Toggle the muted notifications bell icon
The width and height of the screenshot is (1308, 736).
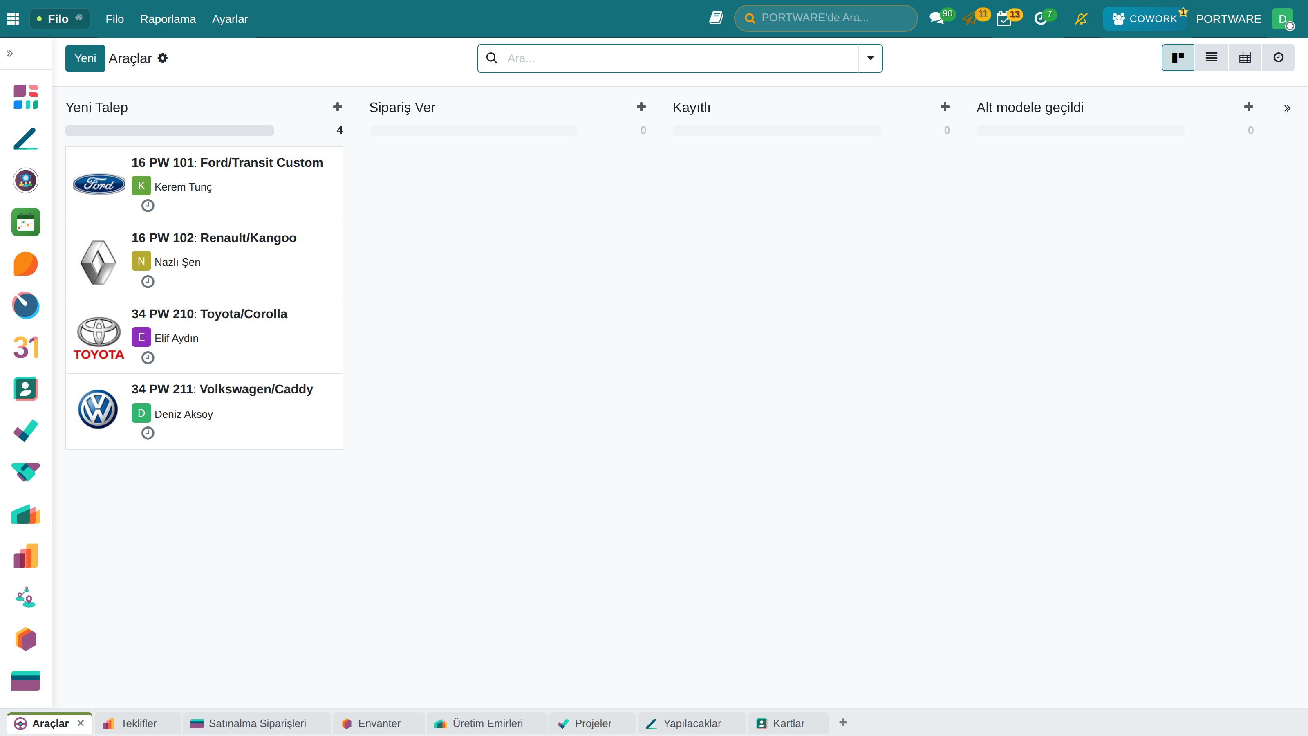(1081, 19)
